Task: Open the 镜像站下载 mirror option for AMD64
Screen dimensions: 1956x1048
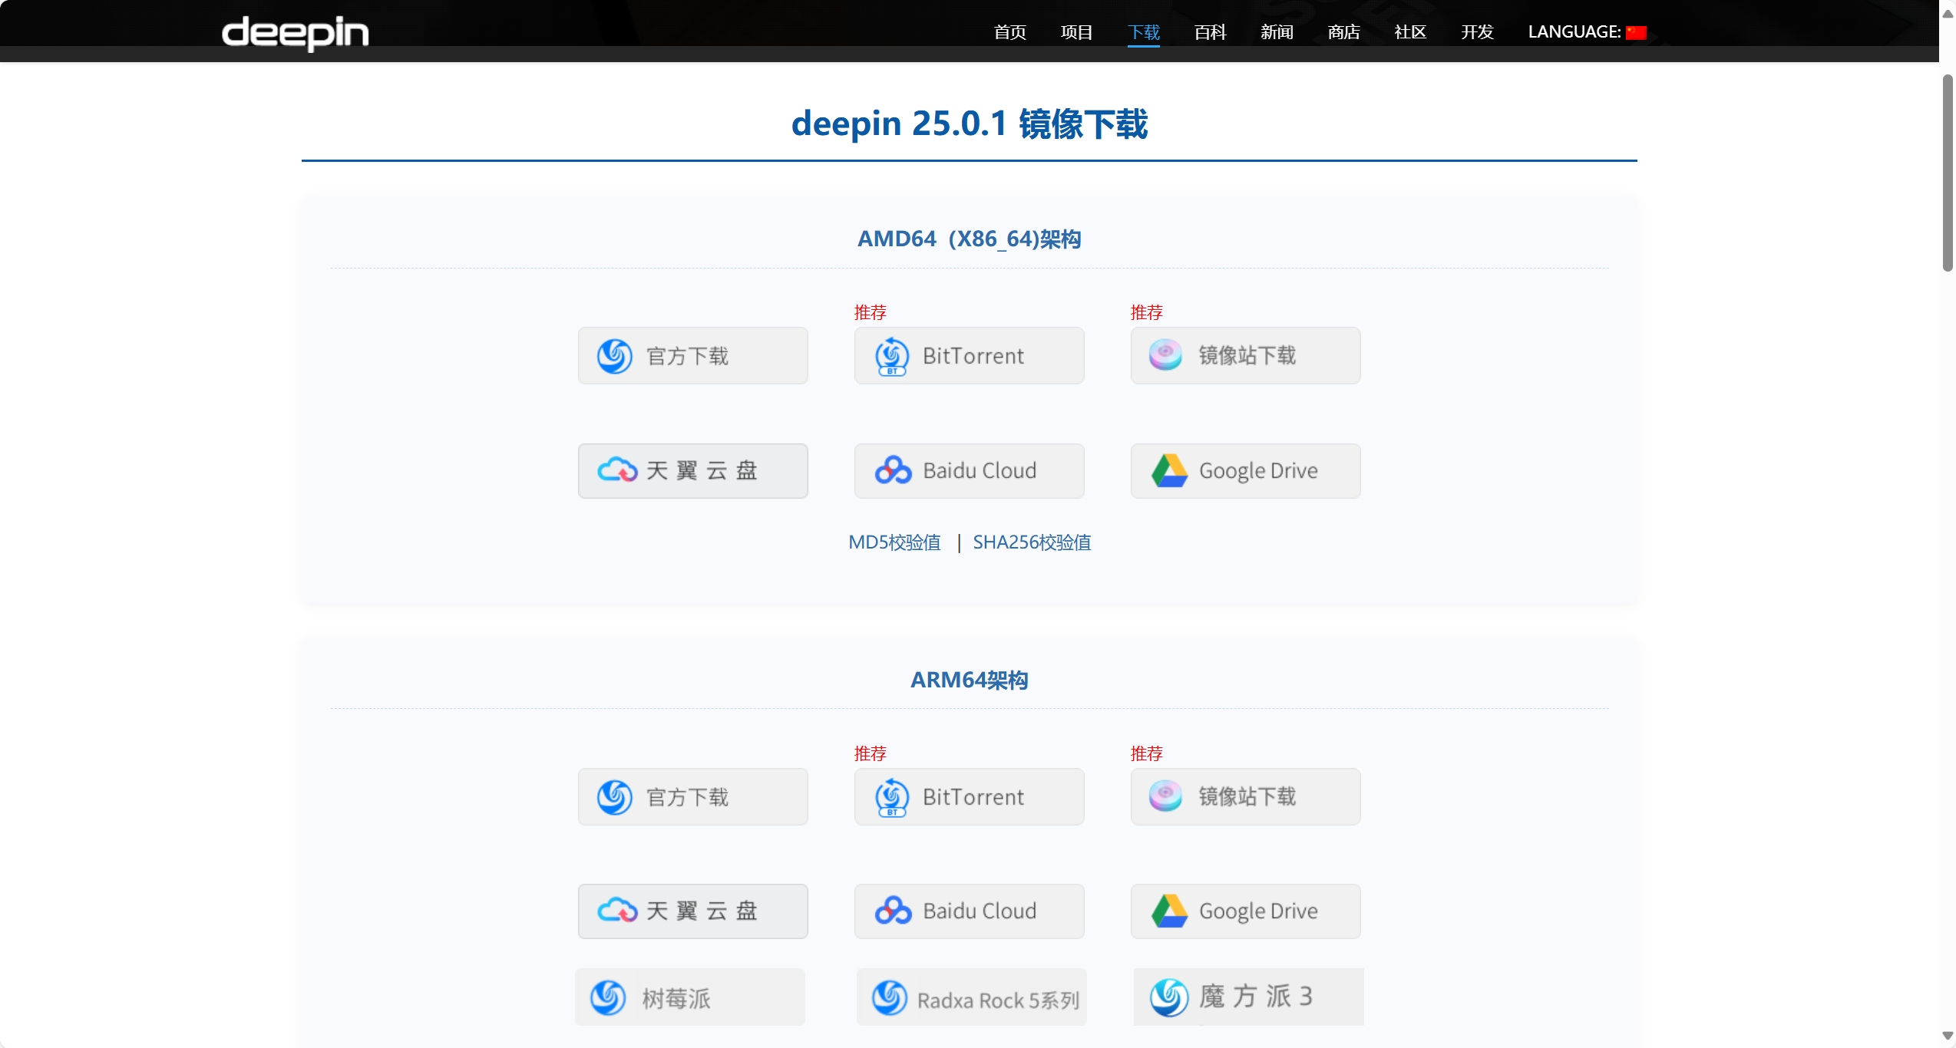Action: click(1245, 355)
